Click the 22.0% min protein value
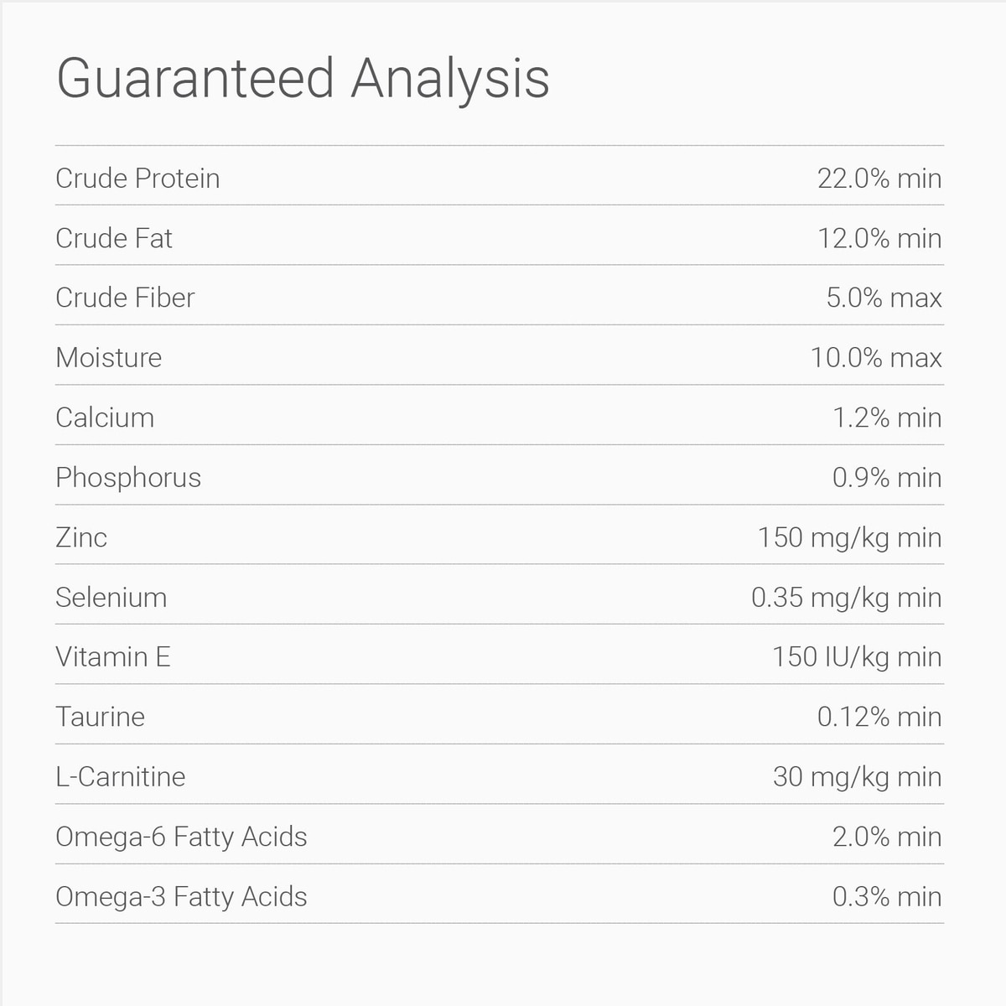This screenshot has width=1006, height=1006. click(879, 179)
